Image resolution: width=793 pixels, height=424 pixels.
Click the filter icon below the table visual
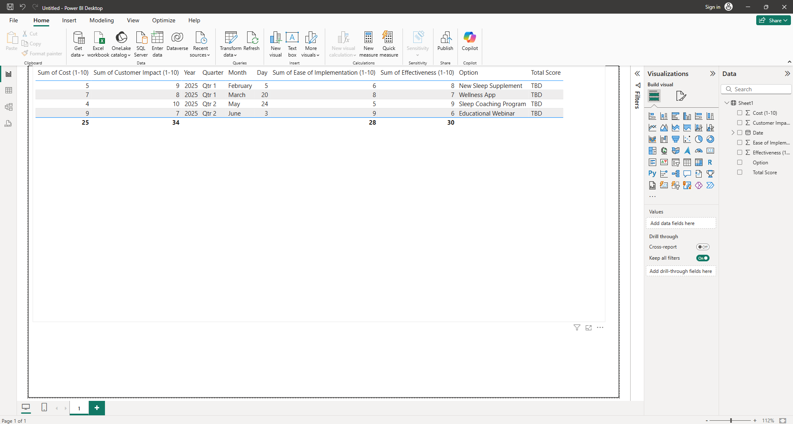click(577, 328)
